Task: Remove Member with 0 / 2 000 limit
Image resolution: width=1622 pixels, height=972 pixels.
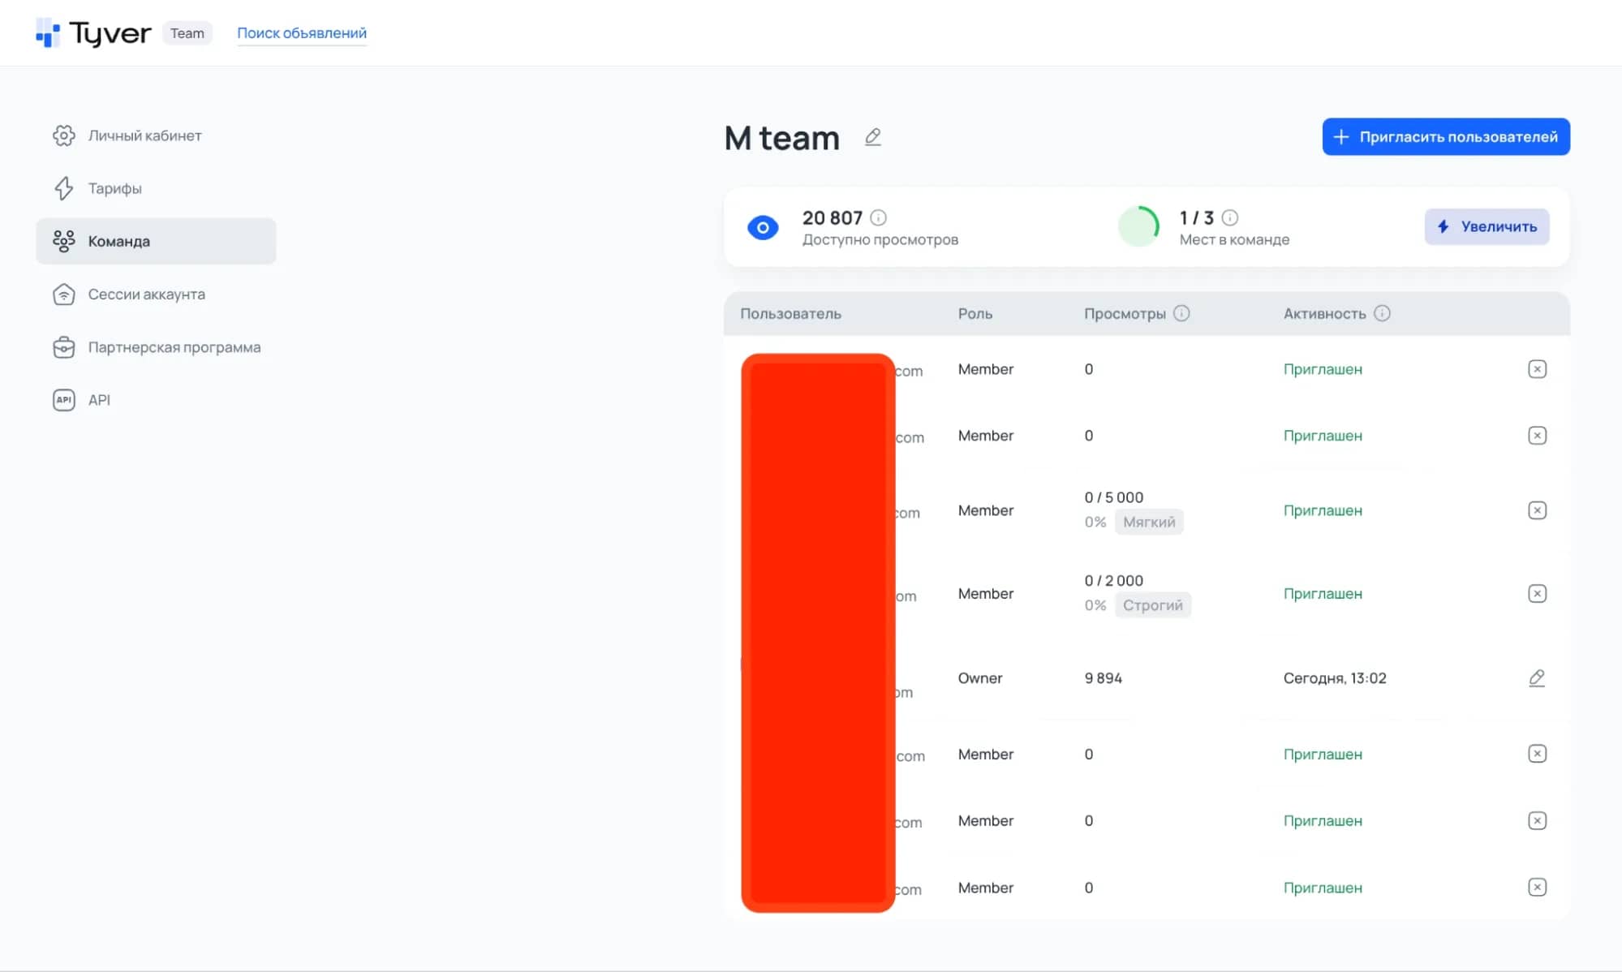Action: (1537, 594)
